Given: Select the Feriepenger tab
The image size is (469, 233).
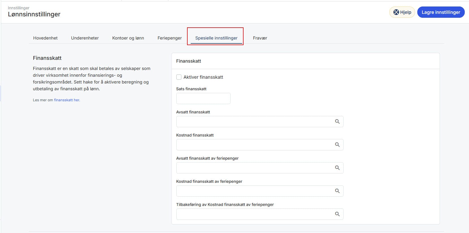Looking at the screenshot, I should tap(170, 38).
